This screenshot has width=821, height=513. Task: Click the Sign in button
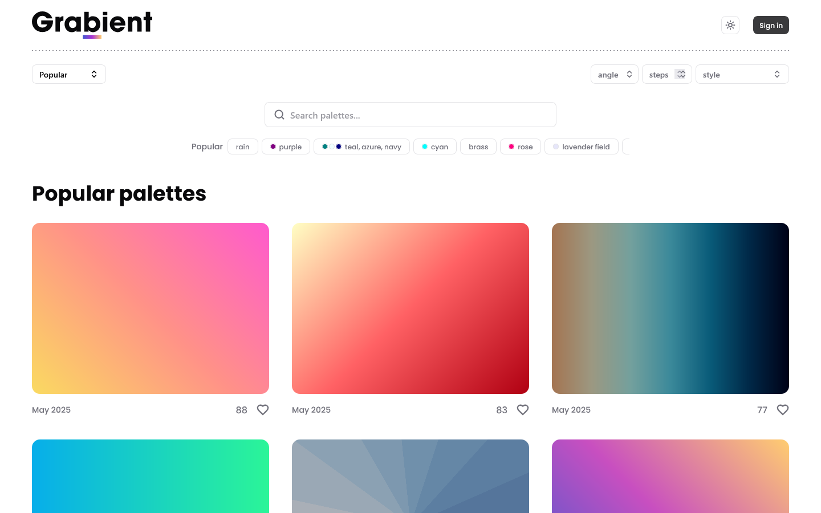click(771, 25)
